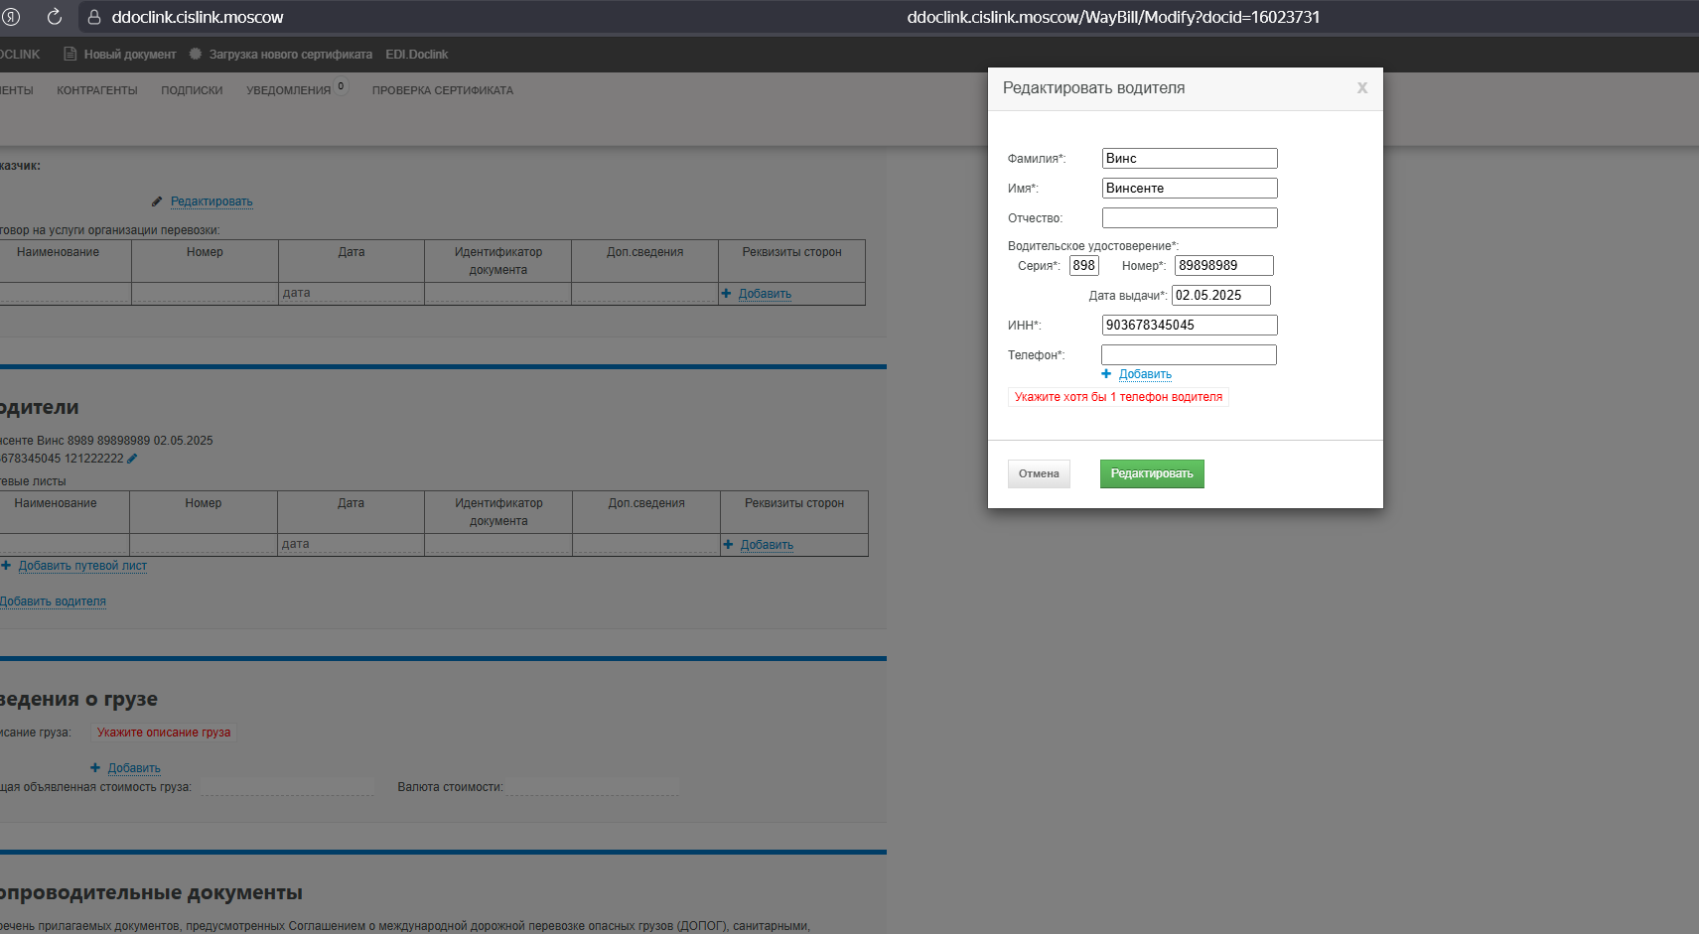Open EDI.Doclink menu item
Viewport: 1699px width, 934px height.
coord(417,55)
